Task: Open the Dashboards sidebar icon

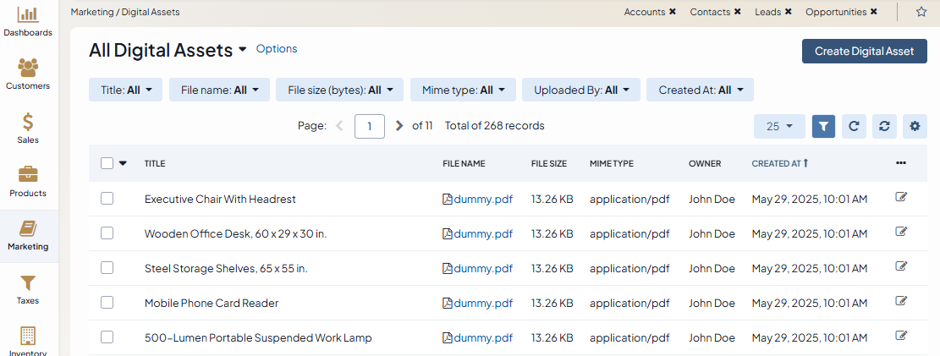Action: (x=28, y=14)
